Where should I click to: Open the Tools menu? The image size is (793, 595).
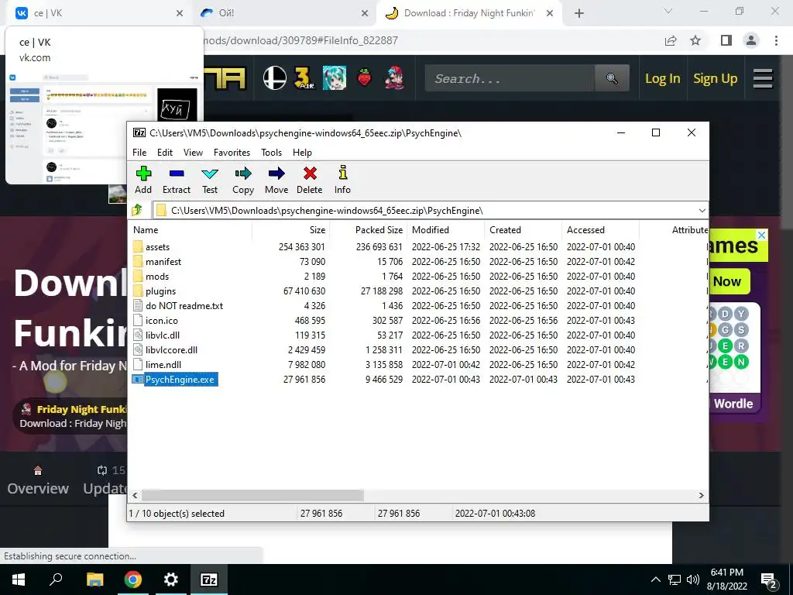coord(271,153)
